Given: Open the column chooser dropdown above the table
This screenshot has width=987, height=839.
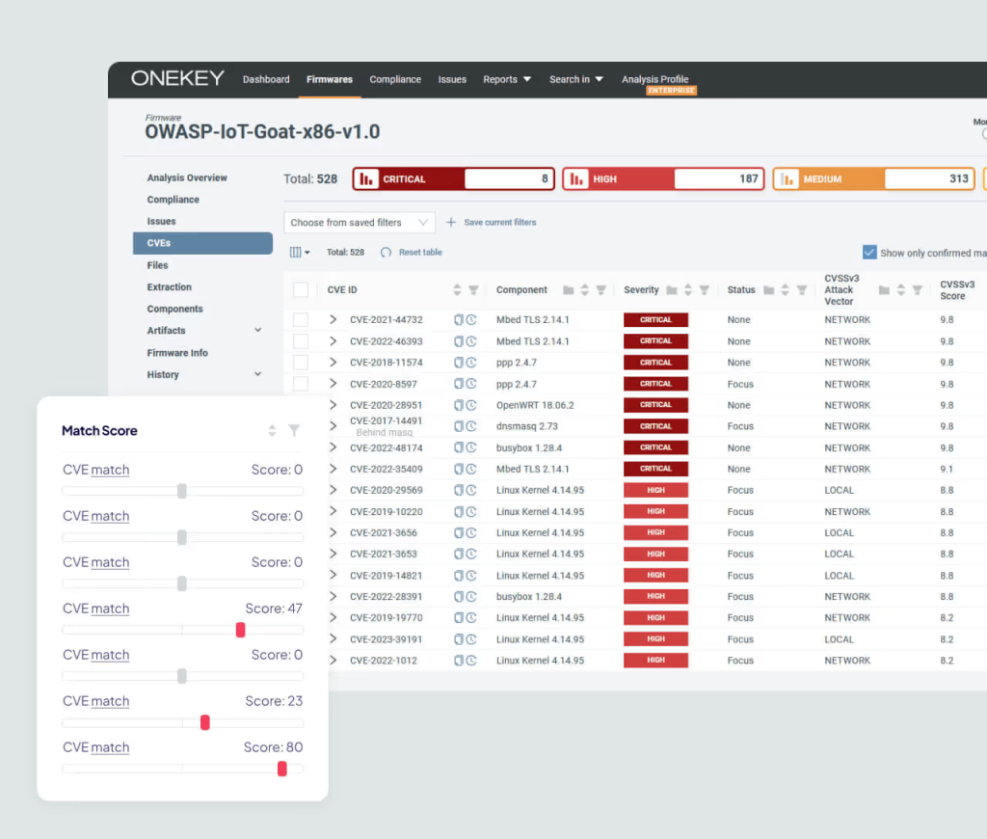Looking at the screenshot, I should [300, 253].
